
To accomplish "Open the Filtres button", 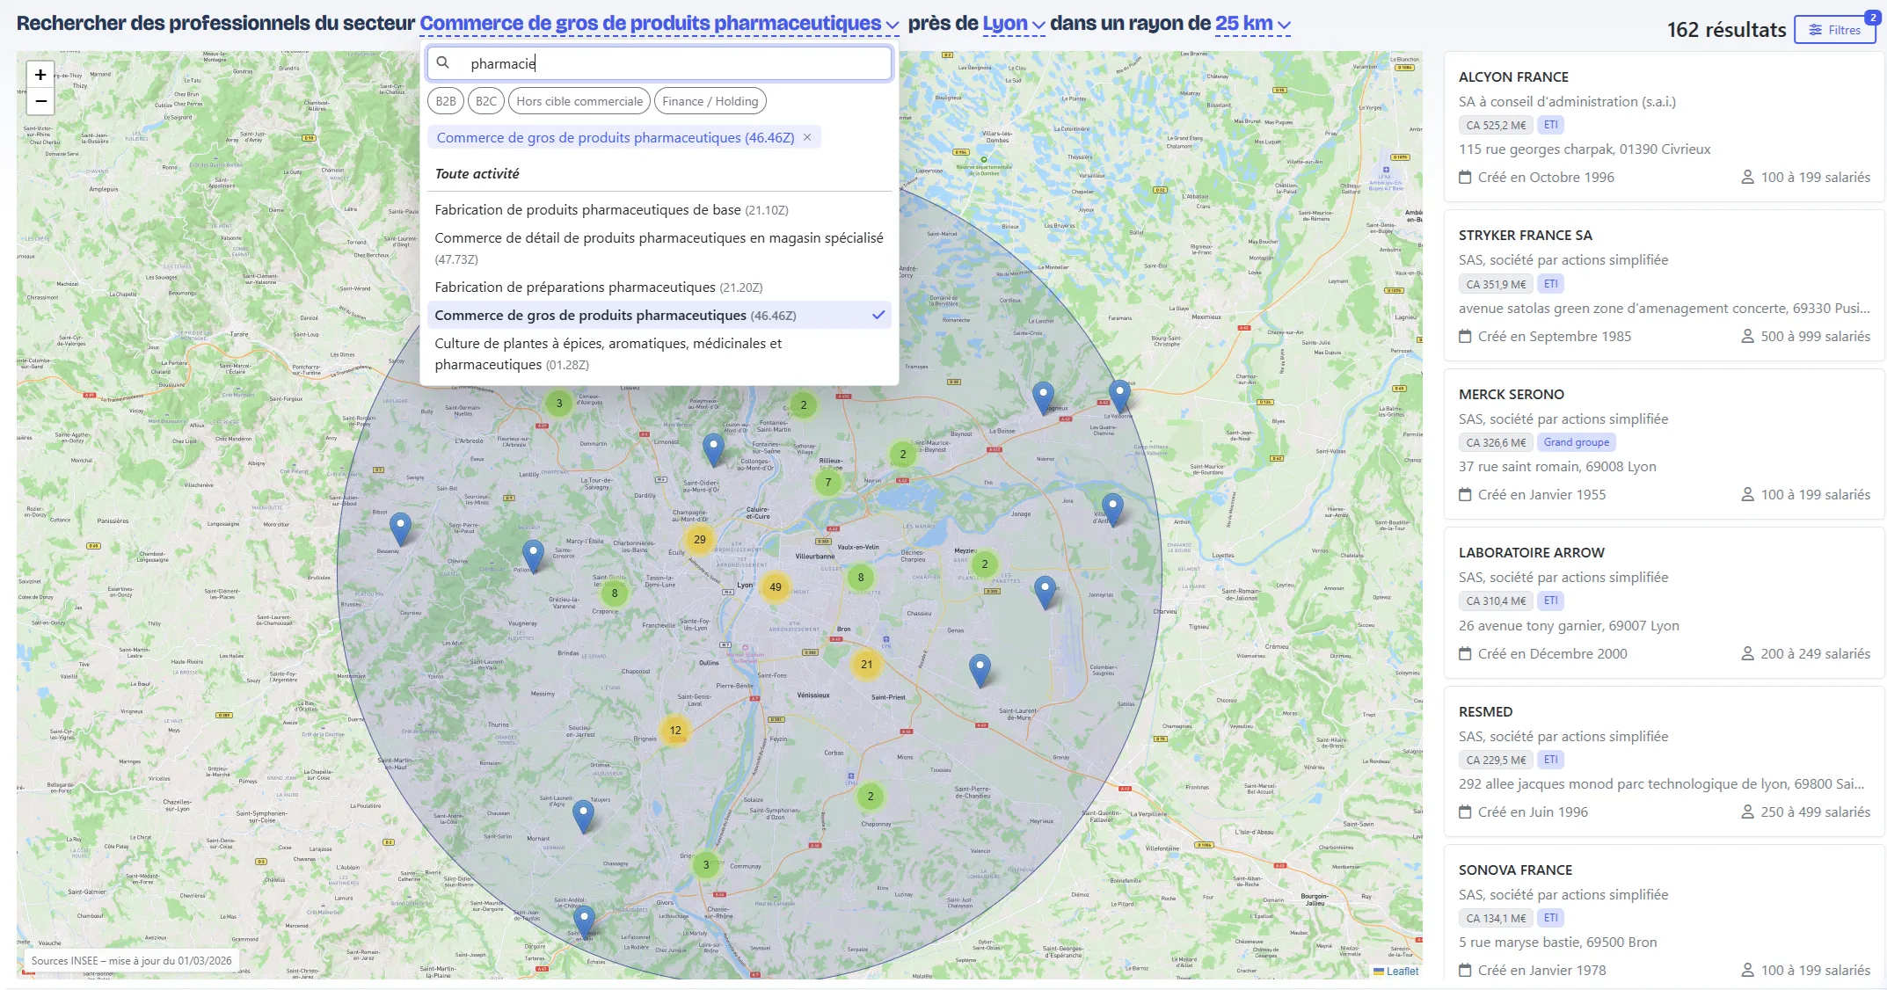I will (x=1834, y=30).
